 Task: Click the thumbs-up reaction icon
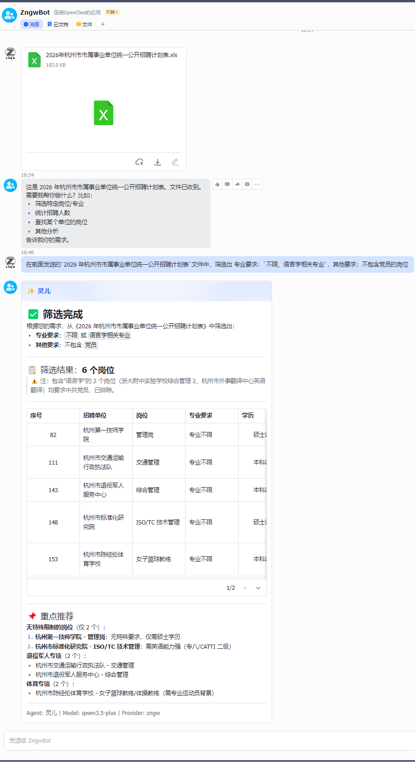(217, 184)
